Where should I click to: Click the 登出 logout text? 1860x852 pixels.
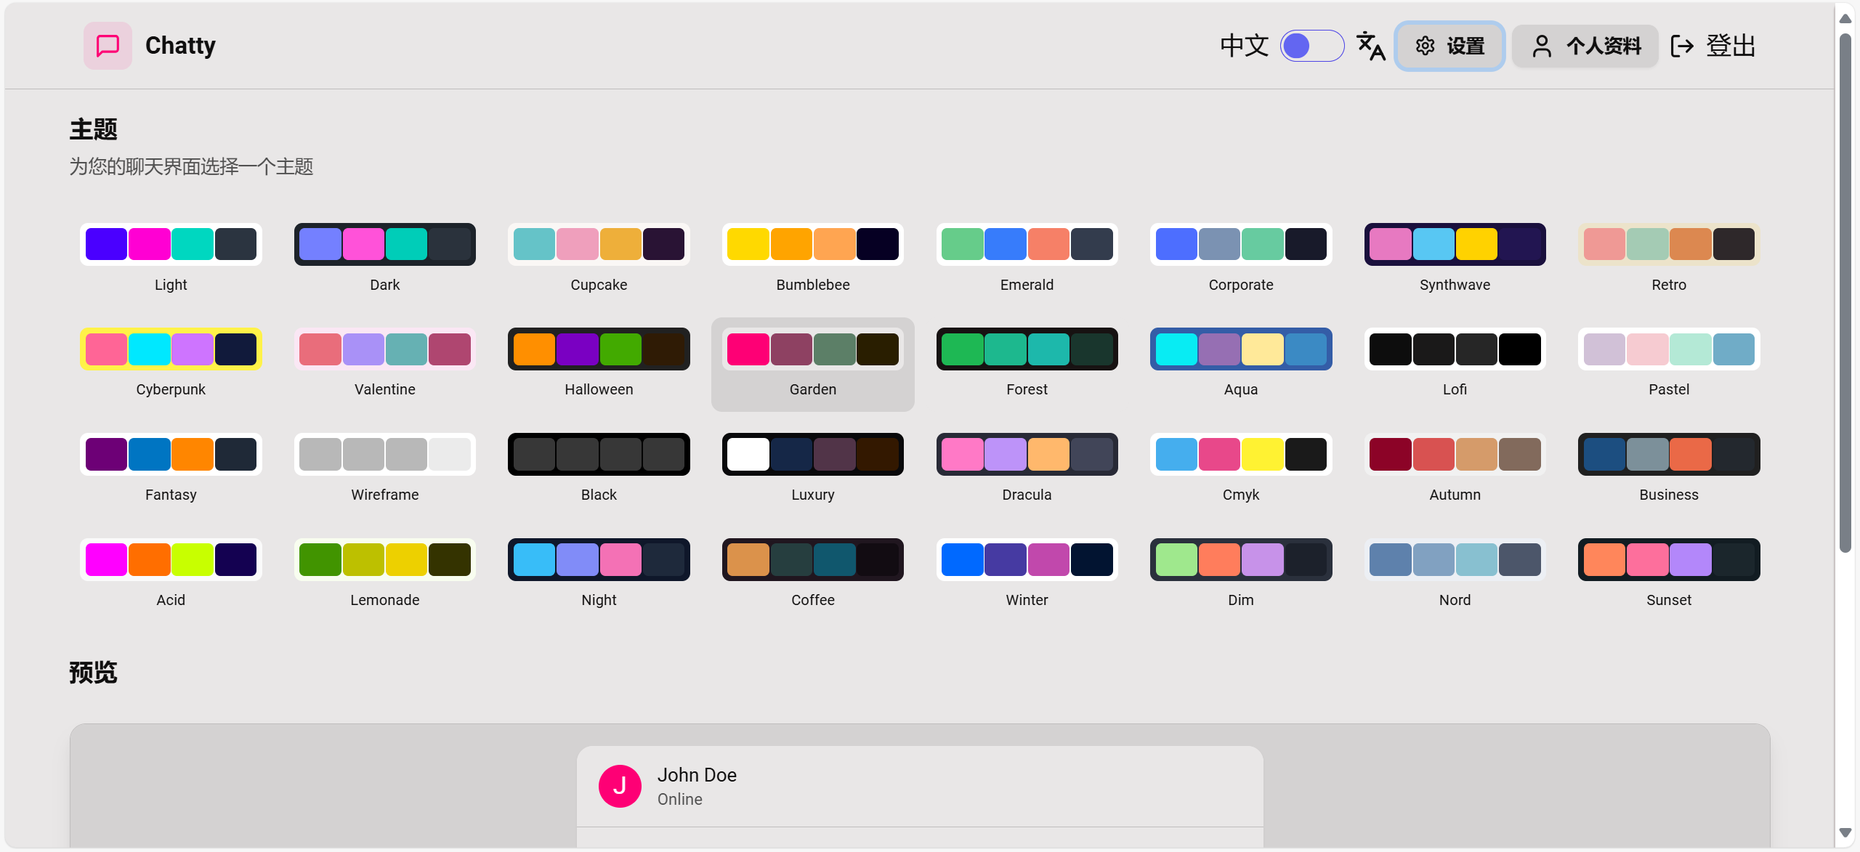1731,46
